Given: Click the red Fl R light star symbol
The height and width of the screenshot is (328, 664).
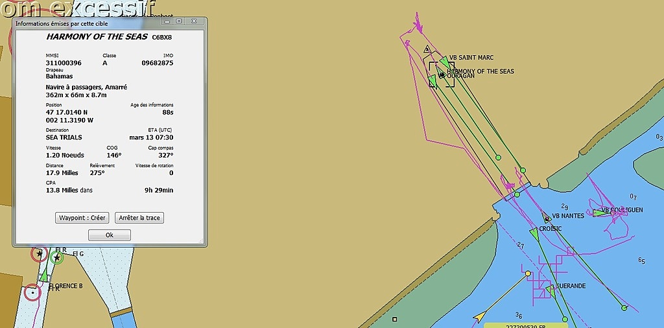Looking at the screenshot, I should (x=40, y=254).
